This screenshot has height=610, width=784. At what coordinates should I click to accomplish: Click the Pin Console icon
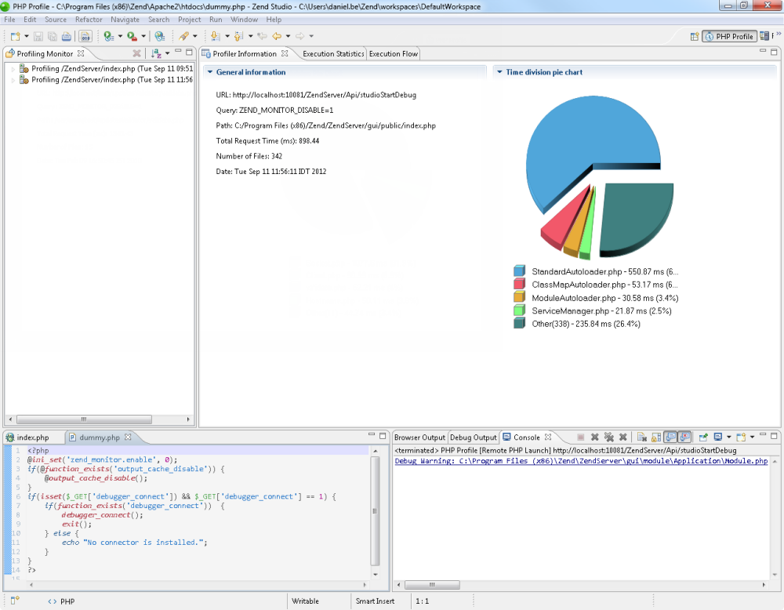[703, 437]
